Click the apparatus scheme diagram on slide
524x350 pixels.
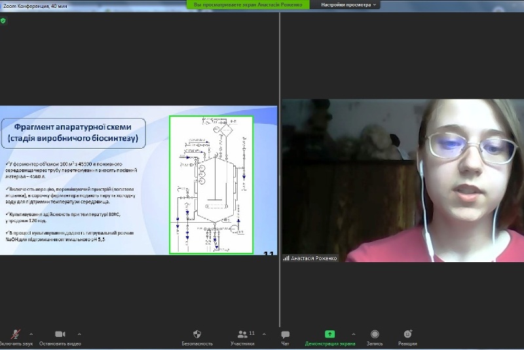(211, 184)
